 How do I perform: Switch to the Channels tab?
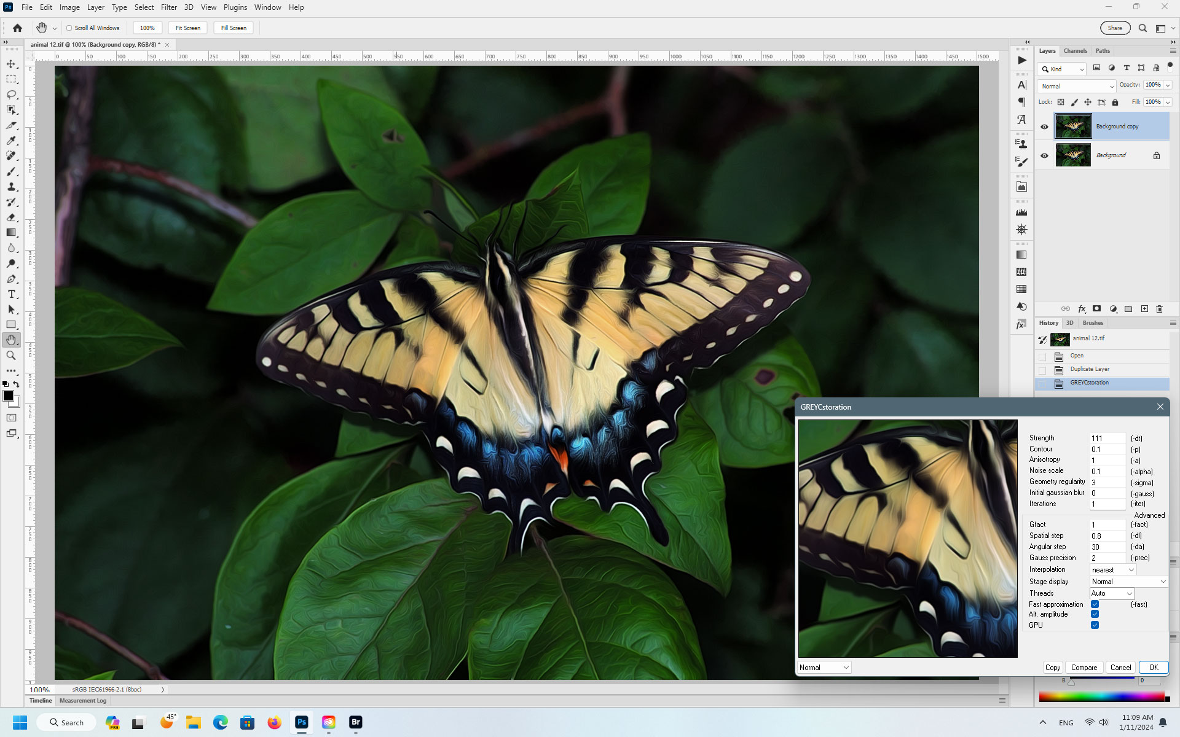pos(1076,51)
